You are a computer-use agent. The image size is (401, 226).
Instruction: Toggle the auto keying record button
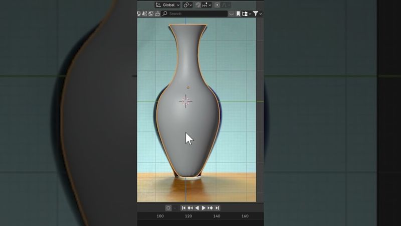tap(168, 208)
